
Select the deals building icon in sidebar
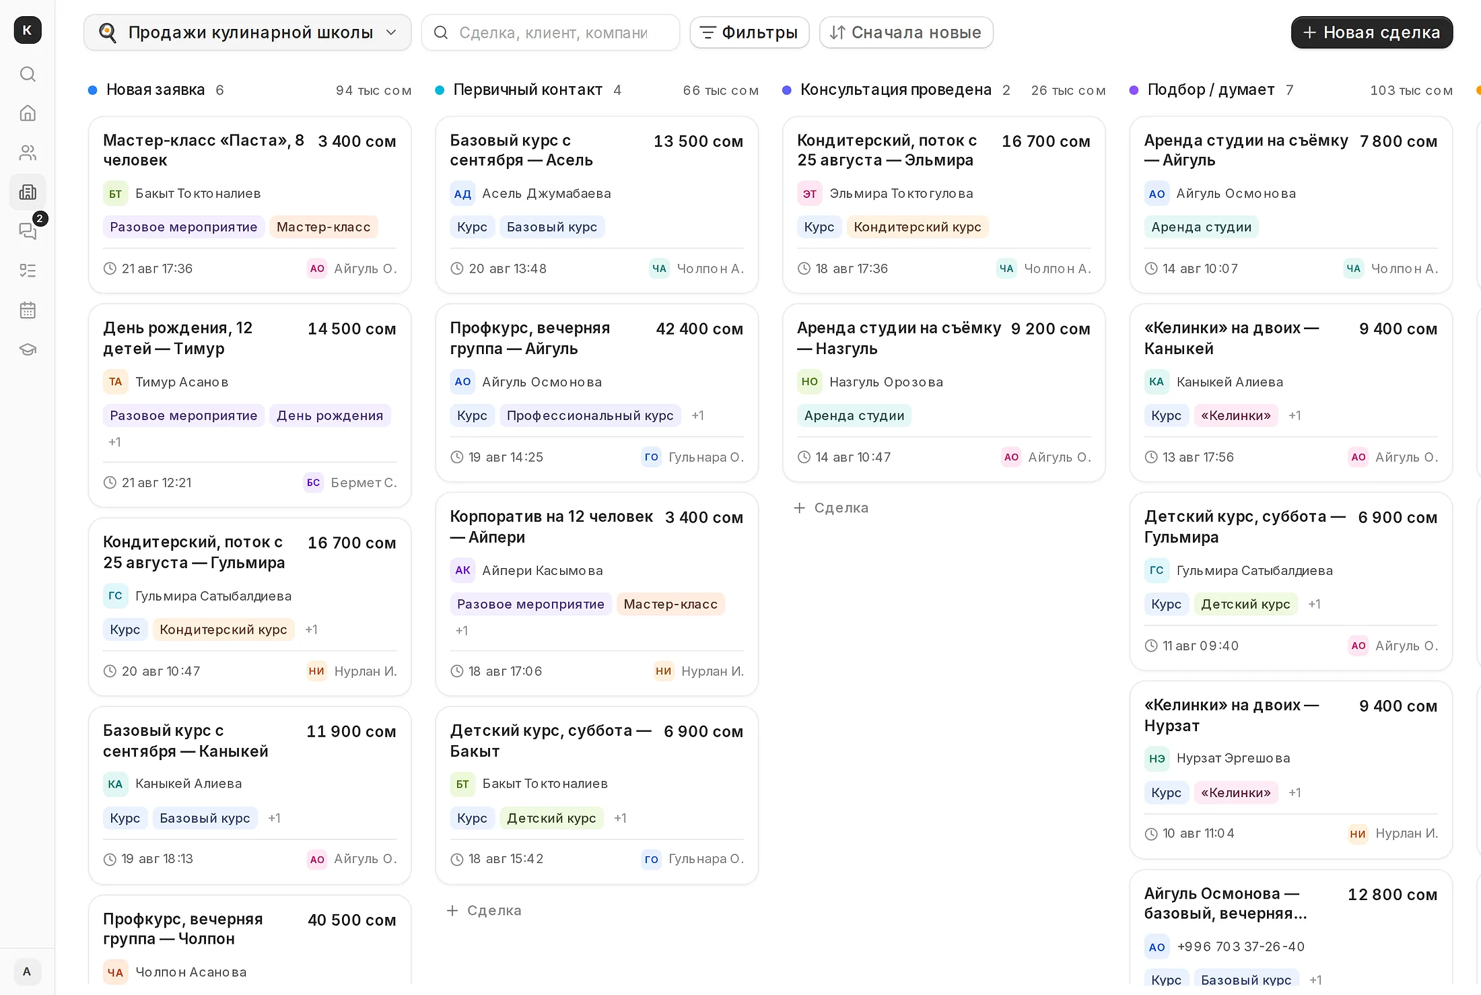pyautogui.click(x=28, y=192)
